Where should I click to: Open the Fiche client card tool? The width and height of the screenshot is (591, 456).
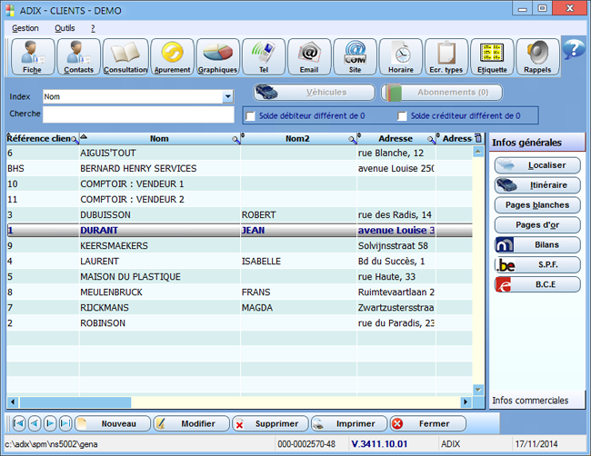point(33,57)
